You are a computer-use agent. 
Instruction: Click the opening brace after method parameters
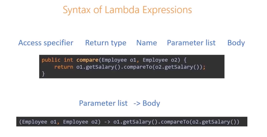(185, 60)
